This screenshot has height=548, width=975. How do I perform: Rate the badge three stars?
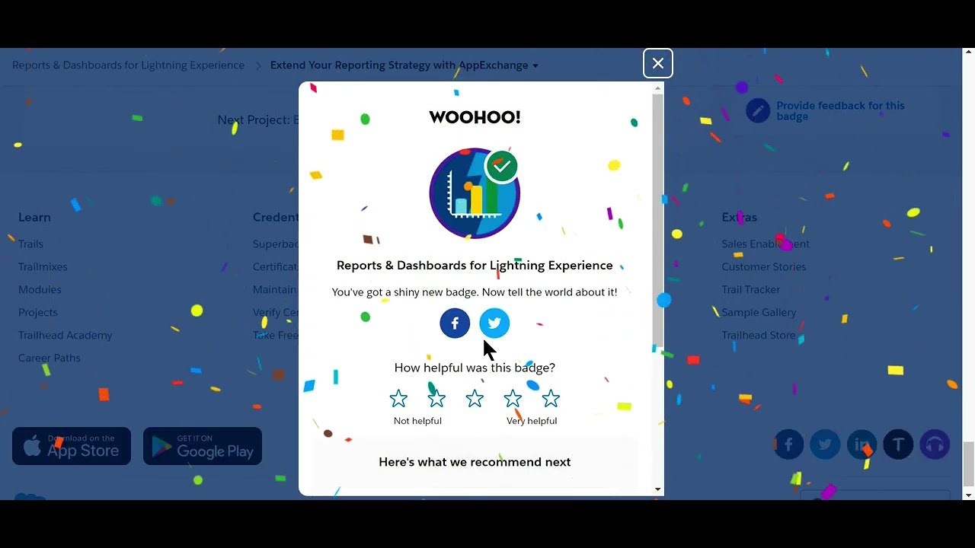click(x=475, y=398)
